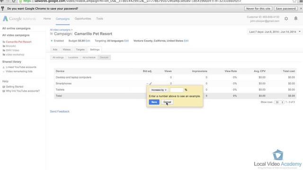Open the Opportunities tab
The image size is (303, 170).
tap(83, 19)
